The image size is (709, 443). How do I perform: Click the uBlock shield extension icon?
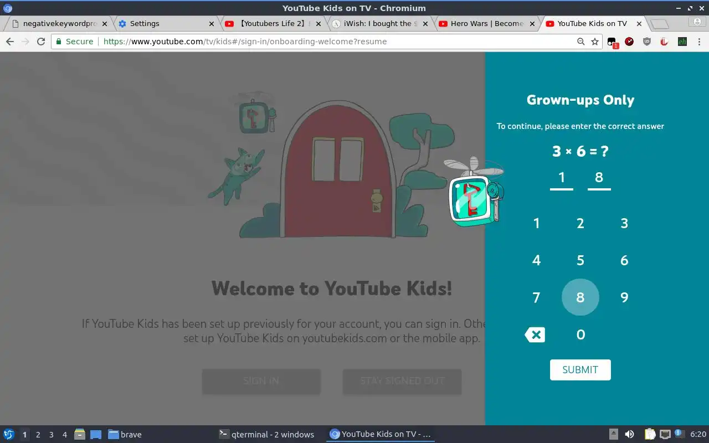pos(647,42)
